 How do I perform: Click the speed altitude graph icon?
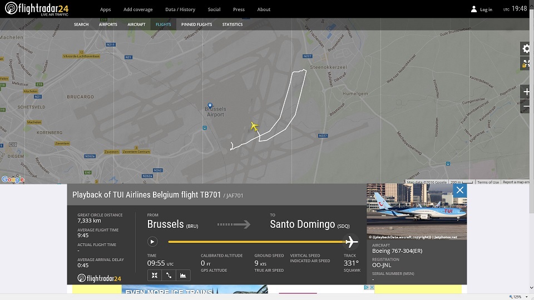[183, 275]
